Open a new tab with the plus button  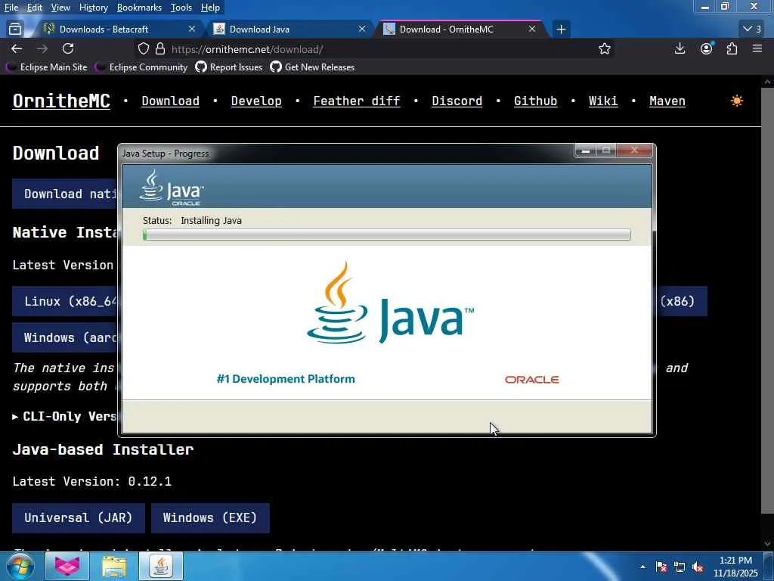pyautogui.click(x=561, y=30)
